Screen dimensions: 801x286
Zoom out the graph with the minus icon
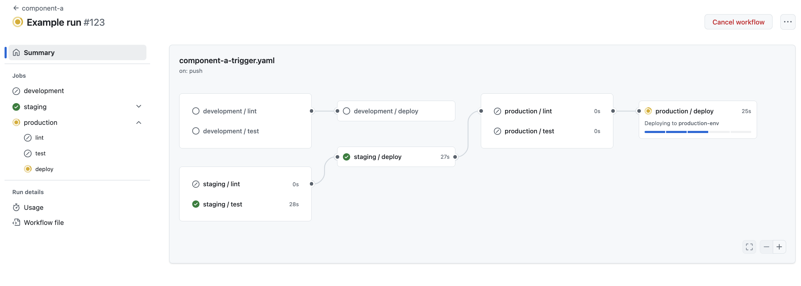766,247
